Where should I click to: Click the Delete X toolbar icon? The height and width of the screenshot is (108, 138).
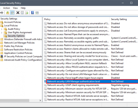(x=18, y=13)
